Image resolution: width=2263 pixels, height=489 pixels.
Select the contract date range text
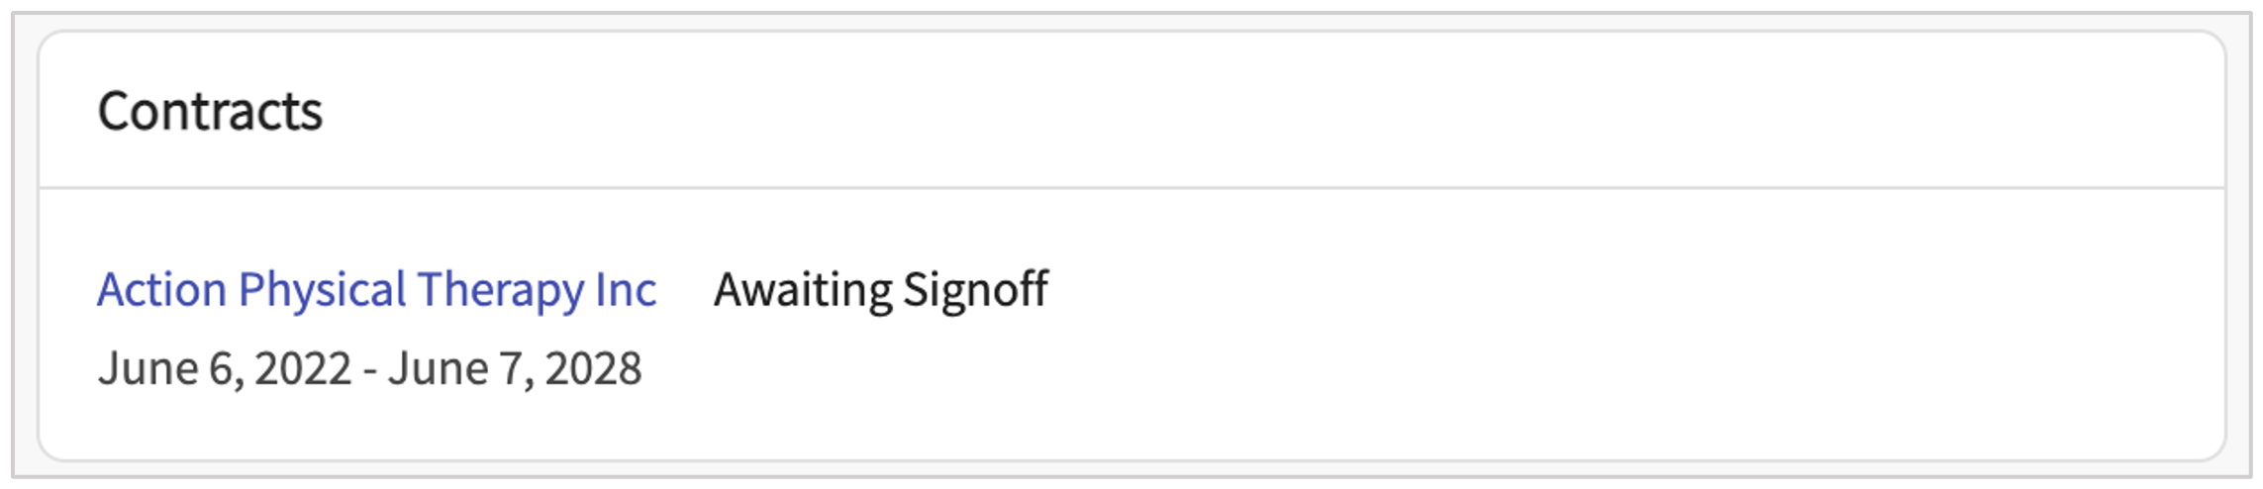point(369,368)
